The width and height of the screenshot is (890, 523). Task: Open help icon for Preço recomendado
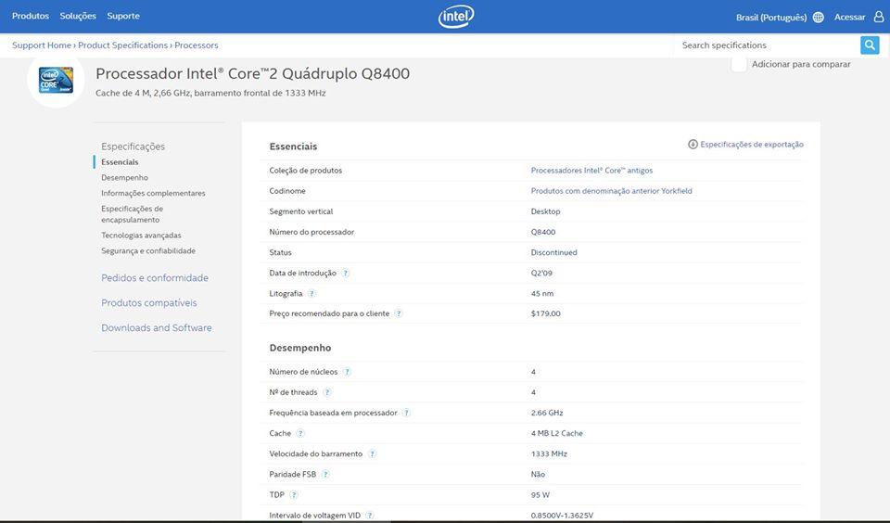pyautogui.click(x=399, y=313)
